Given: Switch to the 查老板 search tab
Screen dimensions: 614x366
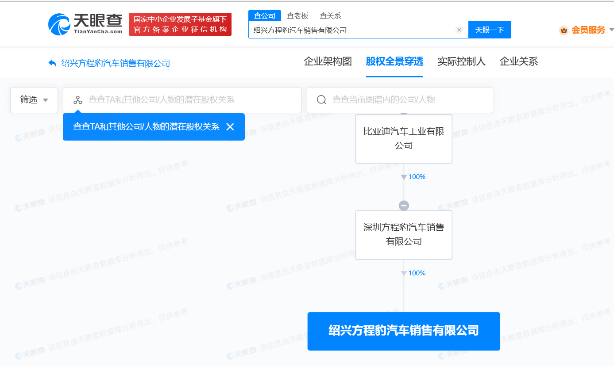Looking at the screenshot, I should point(297,15).
